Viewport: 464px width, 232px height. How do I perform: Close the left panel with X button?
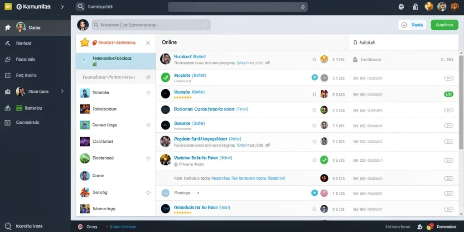148,43
